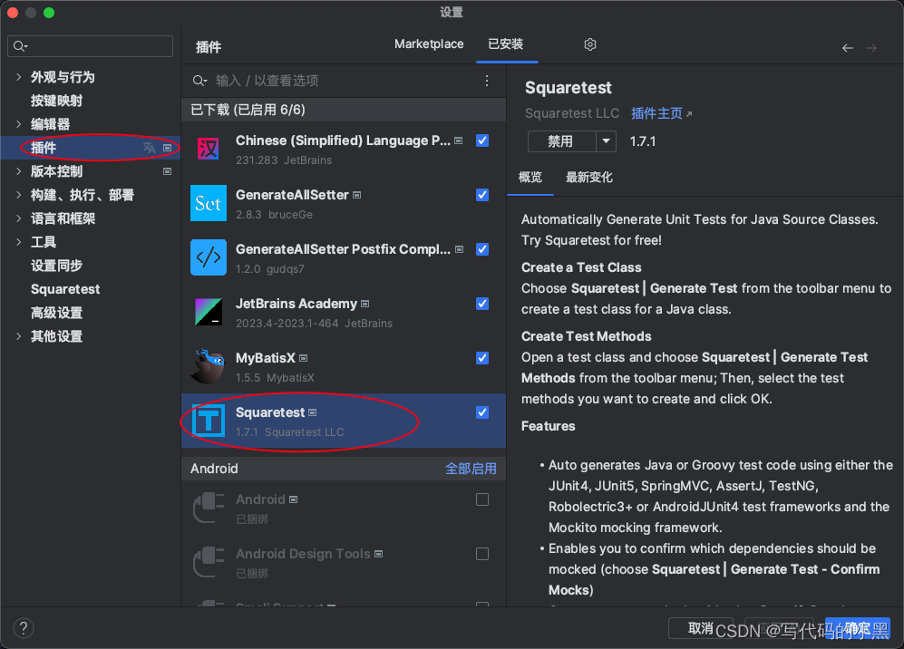Select 插件 in the settings tree
Viewport: 904px width, 649px height.
tap(91, 148)
